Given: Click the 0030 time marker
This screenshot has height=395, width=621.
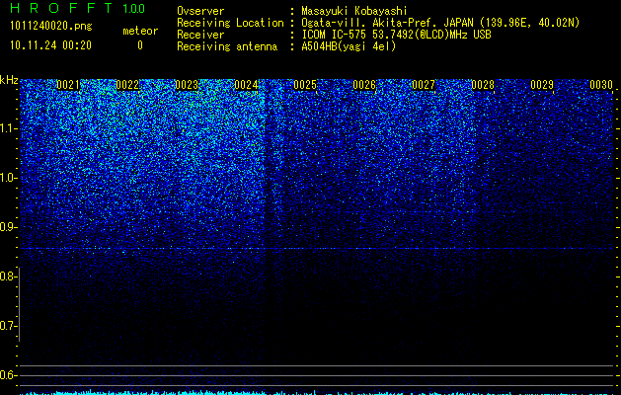Looking at the screenshot, I should (601, 85).
